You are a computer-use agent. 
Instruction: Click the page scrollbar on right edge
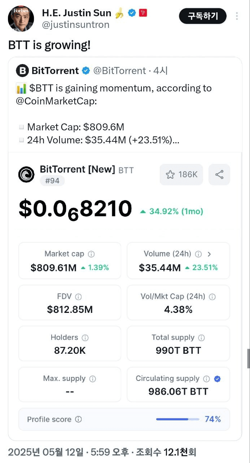pos(248,358)
